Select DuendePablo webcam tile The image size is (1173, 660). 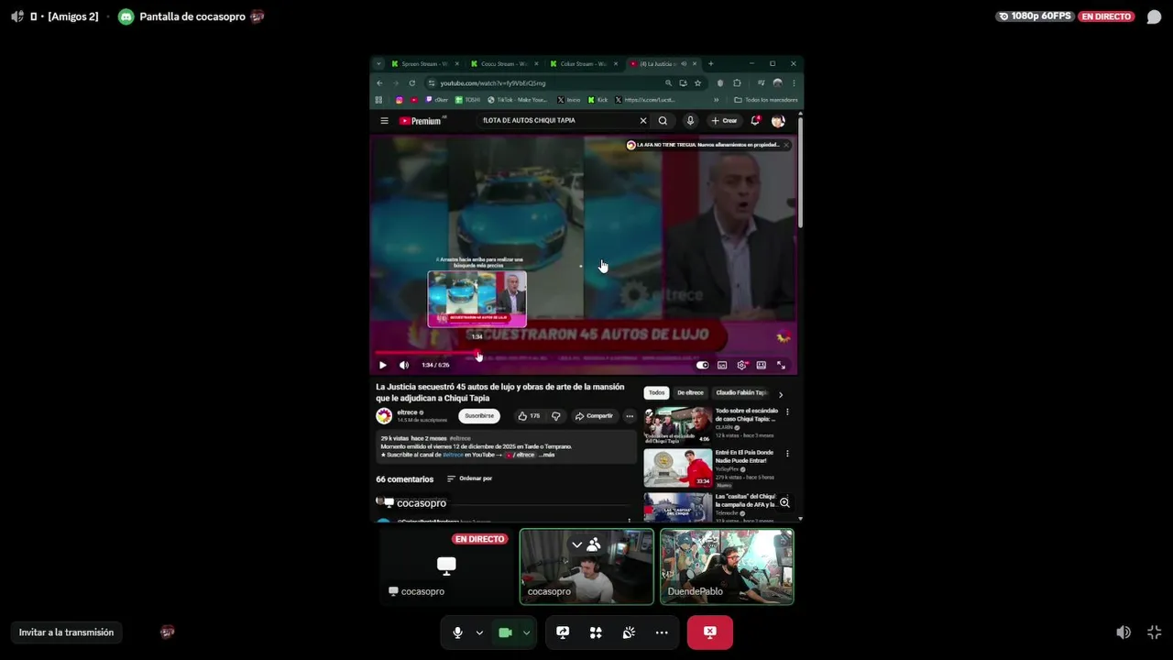point(727,566)
